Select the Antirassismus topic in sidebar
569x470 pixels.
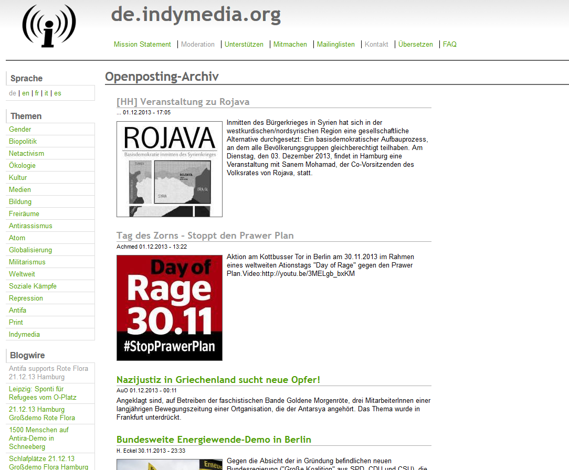point(30,226)
